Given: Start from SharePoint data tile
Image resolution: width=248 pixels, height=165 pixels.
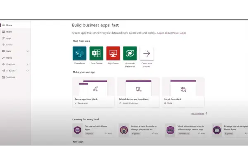Looking at the screenshot, I should pyautogui.click(x=79, y=53).
